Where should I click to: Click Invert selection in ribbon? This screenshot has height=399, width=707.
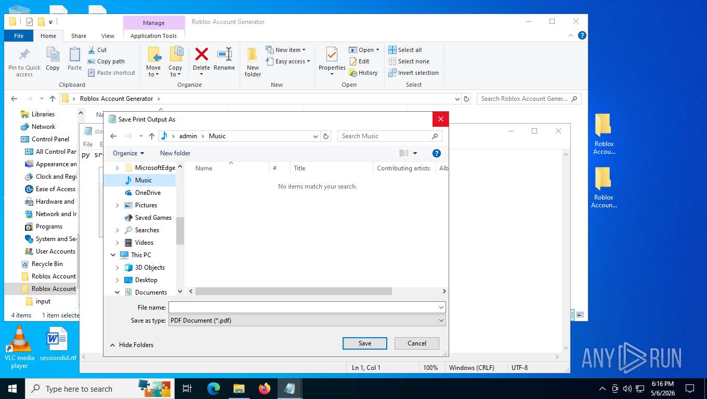pyautogui.click(x=413, y=73)
